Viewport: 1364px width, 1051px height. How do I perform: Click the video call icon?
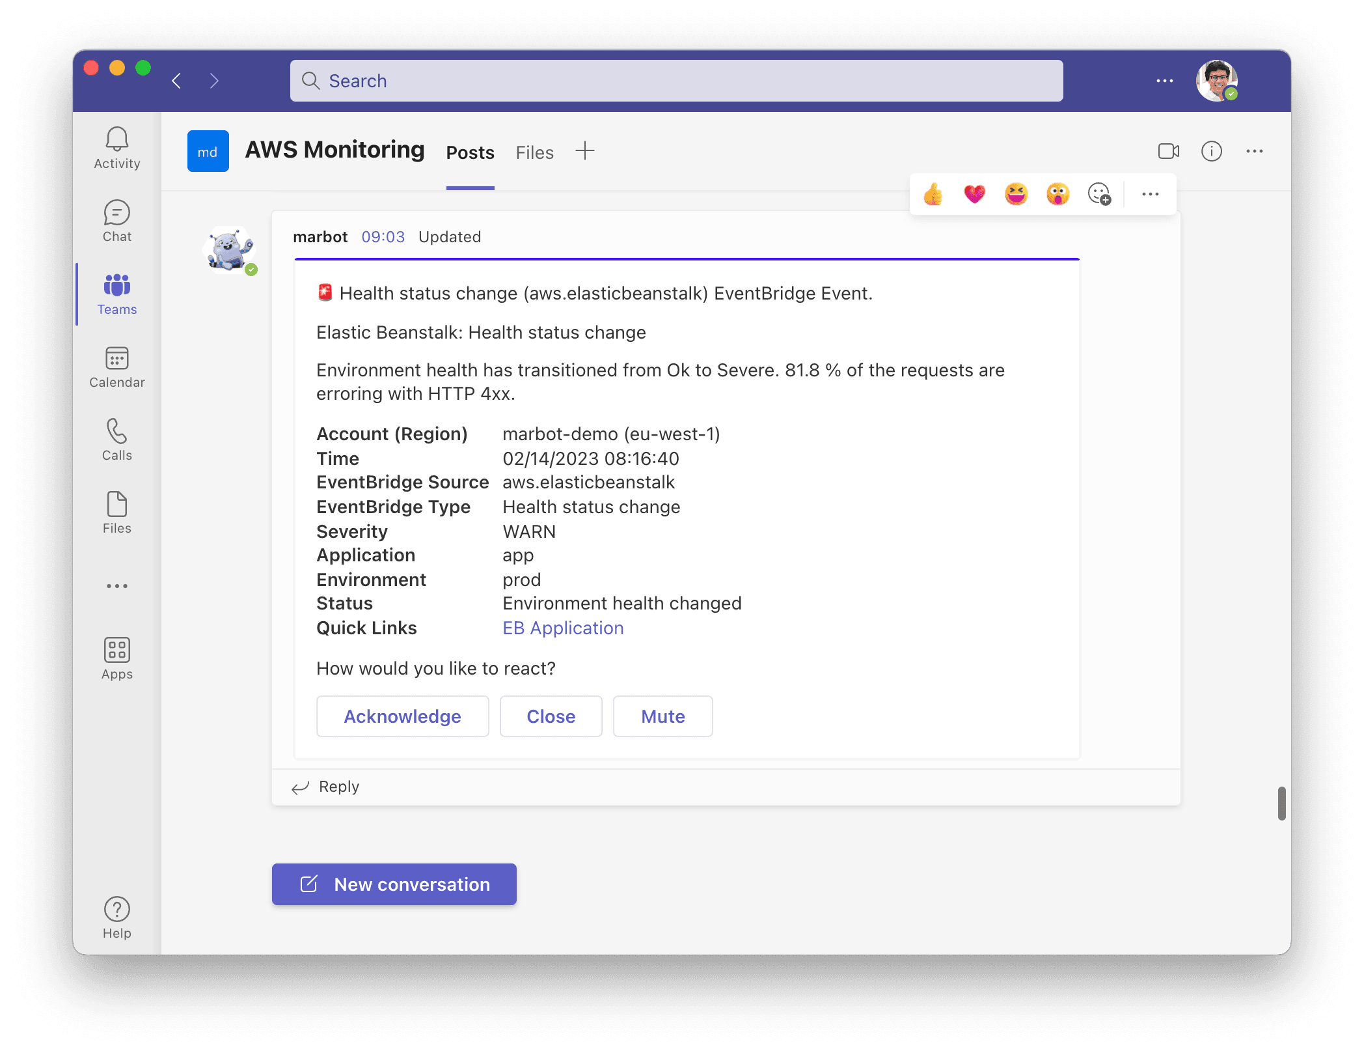1169,151
